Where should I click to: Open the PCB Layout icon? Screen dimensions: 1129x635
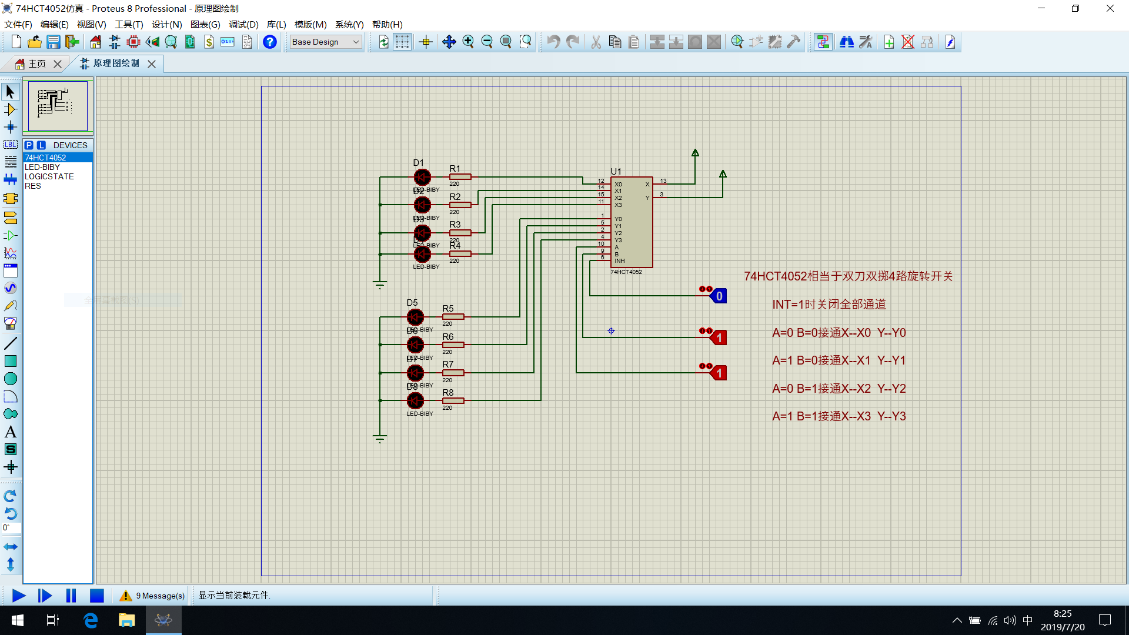tap(133, 42)
